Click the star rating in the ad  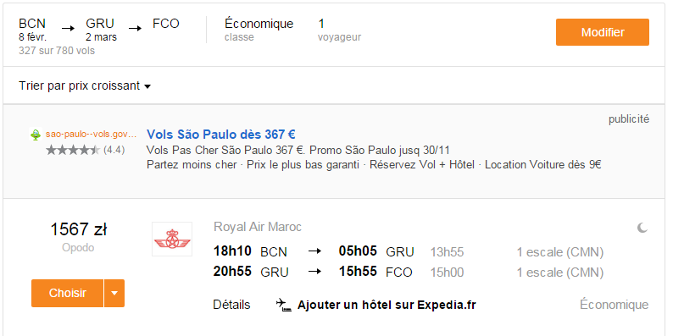tap(73, 151)
